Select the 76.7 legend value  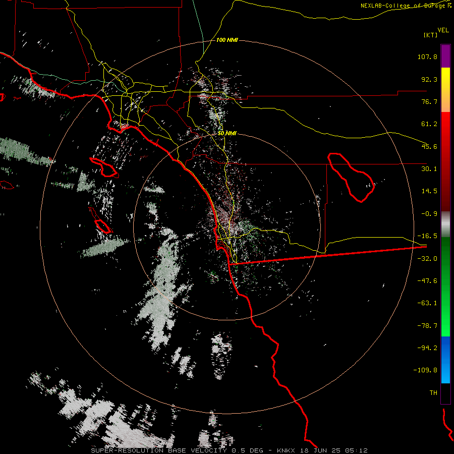click(x=429, y=101)
